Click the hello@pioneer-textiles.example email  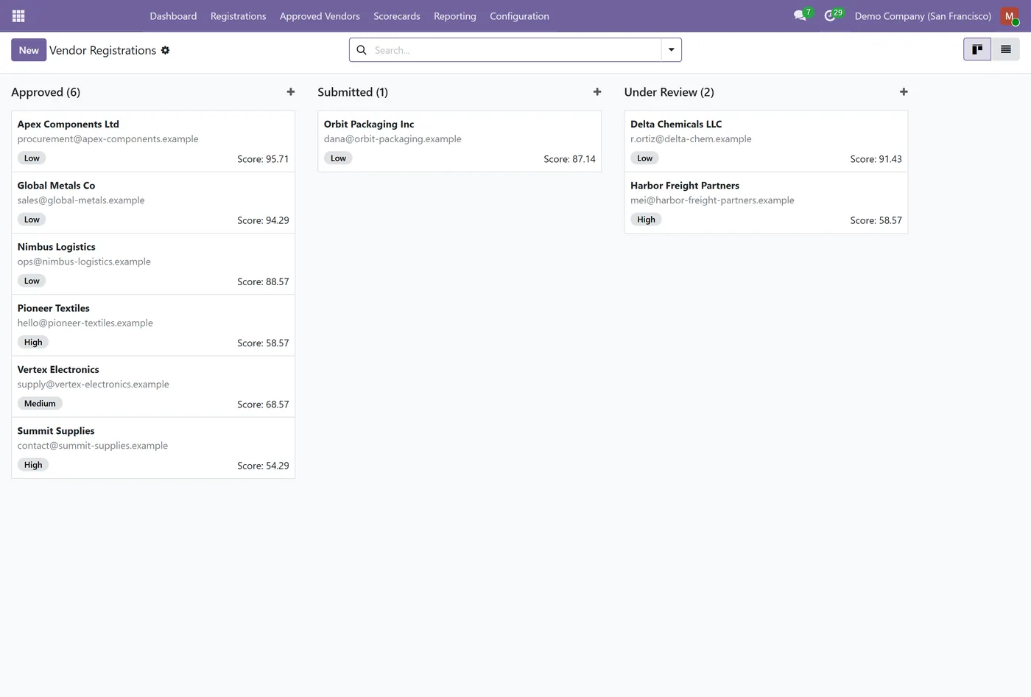85,323
